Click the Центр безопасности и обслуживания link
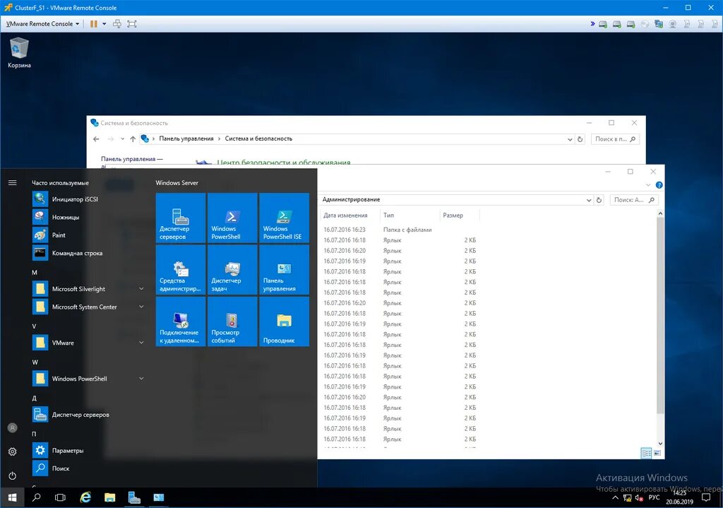This screenshot has width=723, height=508. click(284, 163)
